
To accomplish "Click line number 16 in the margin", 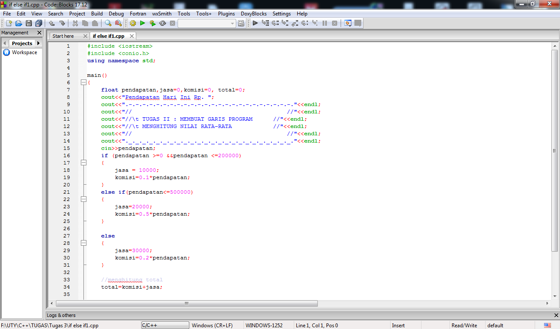I will coord(66,155).
